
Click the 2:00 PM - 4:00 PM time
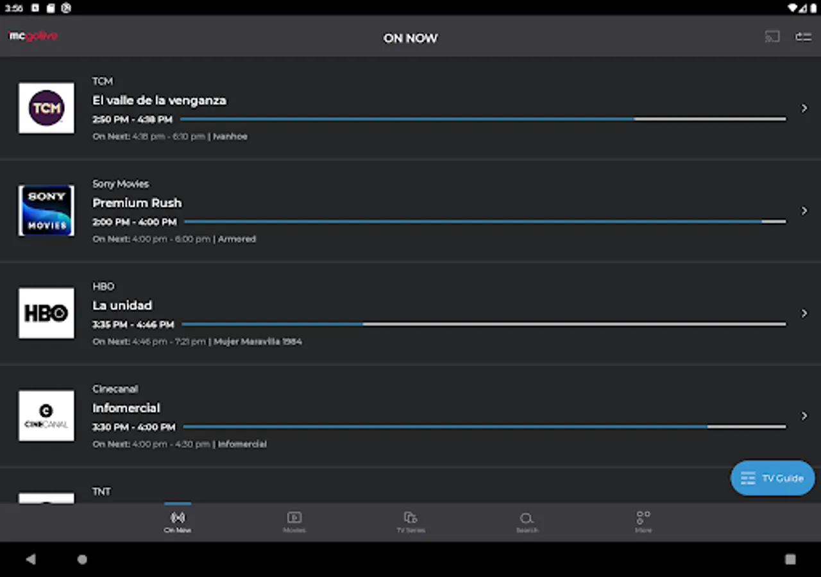point(135,222)
